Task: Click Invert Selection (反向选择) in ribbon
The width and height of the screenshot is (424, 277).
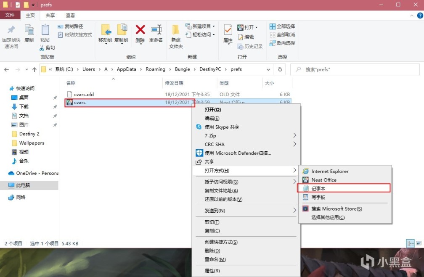Action: [282, 43]
